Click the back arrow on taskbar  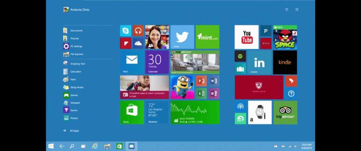62,146
